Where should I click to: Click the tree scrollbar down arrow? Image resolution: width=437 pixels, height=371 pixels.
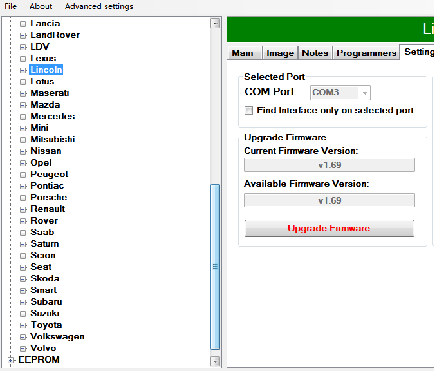(x=215, y=361)
